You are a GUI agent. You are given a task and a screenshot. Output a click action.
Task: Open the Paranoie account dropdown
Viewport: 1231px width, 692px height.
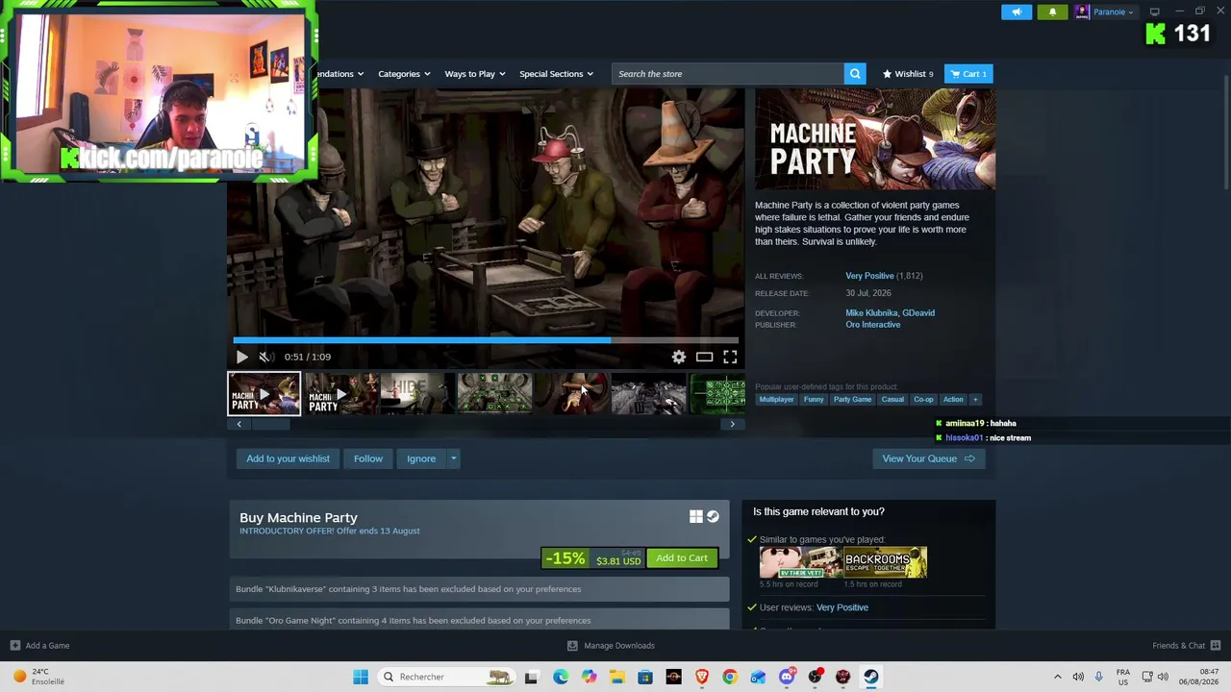pyautogui.click(x=1114, y=12)
